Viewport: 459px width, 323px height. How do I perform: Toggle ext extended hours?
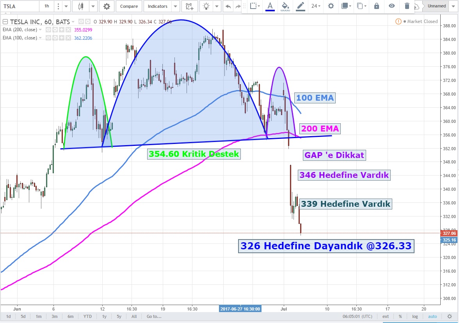tap(386, 316)
